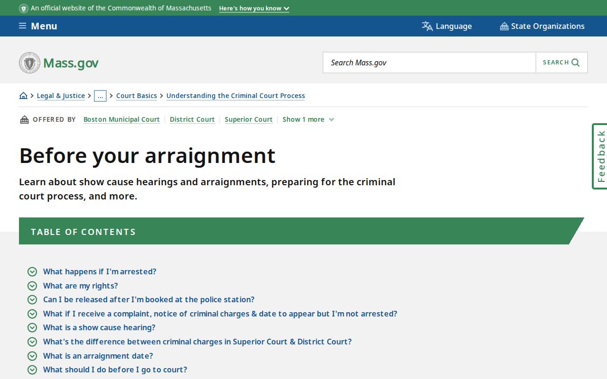The width and height of the screenshot is (607, 379).
Task: Open the Superior Court link
Action: 248,119
